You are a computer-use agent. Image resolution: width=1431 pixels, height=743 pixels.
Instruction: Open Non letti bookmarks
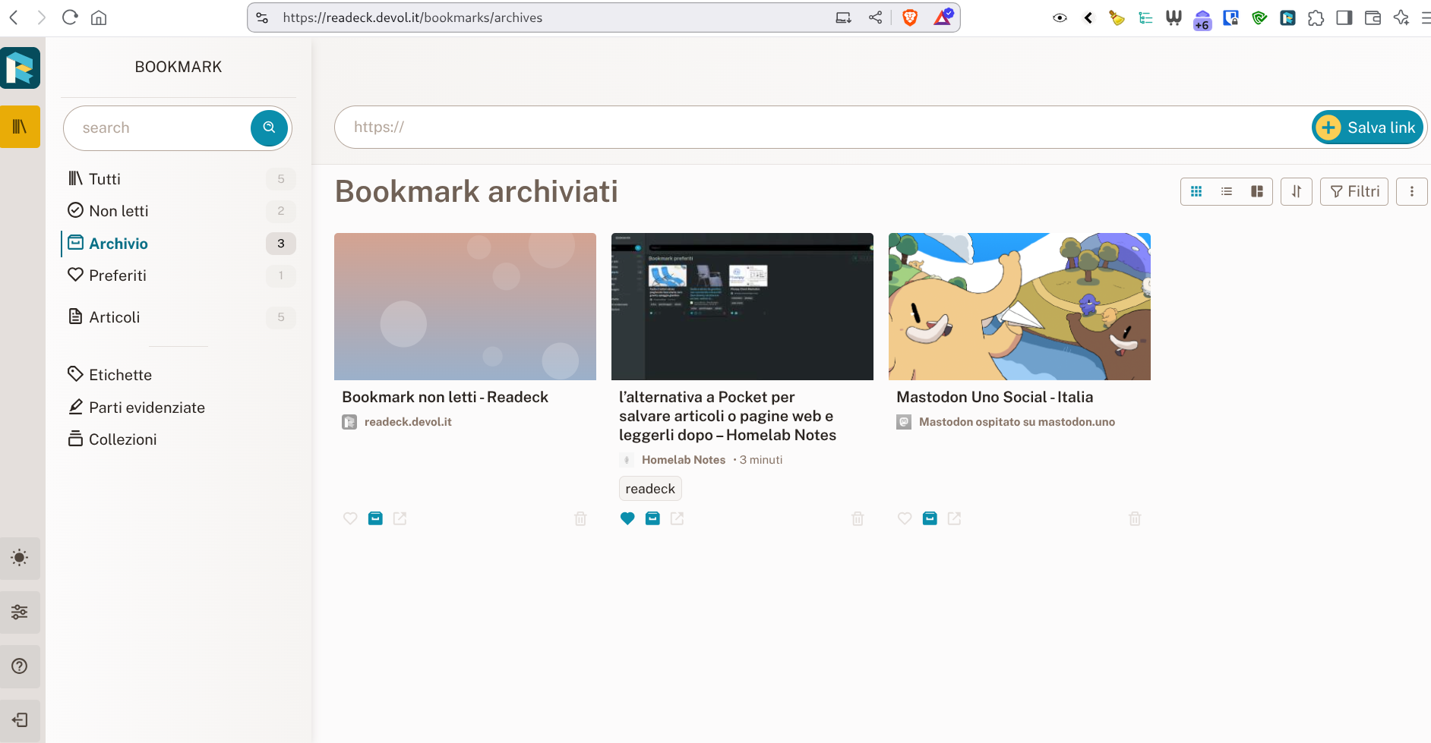178,211
